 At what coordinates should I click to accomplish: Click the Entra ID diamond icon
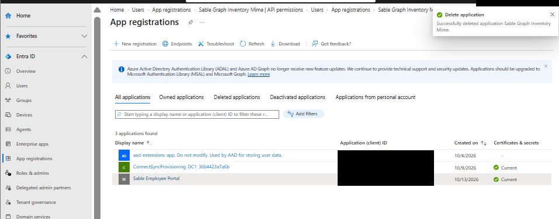pos(8,56)
